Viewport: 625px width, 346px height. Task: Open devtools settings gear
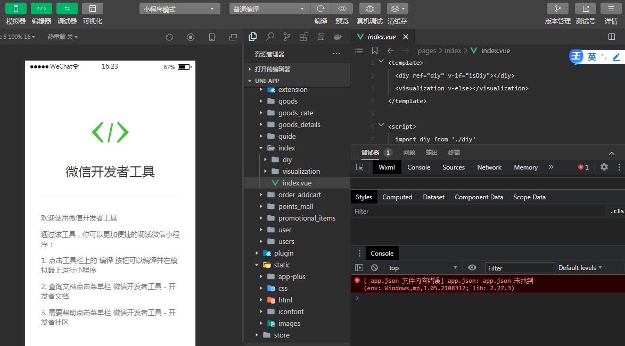pyautogui.click(x=604, y=167)
